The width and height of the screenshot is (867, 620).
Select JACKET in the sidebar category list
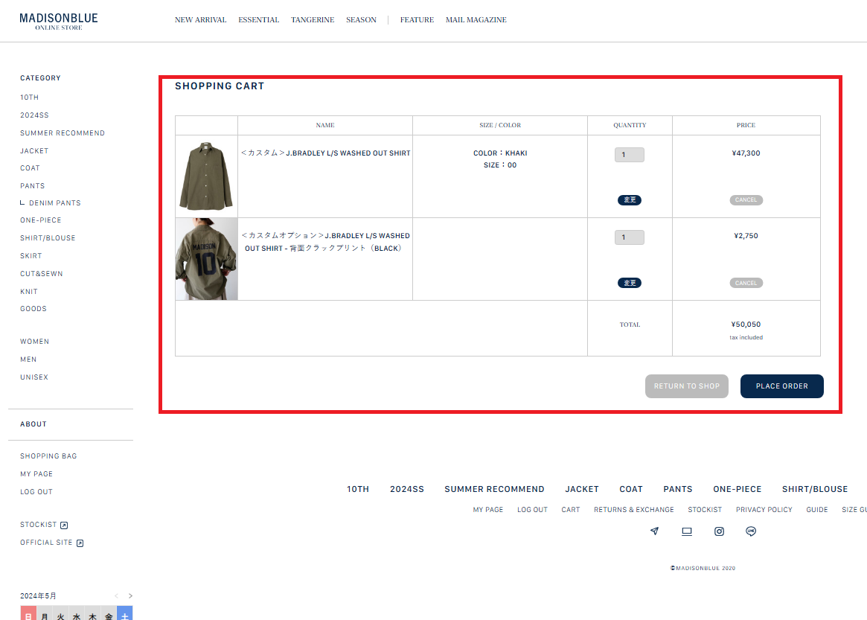pos(34,150)
